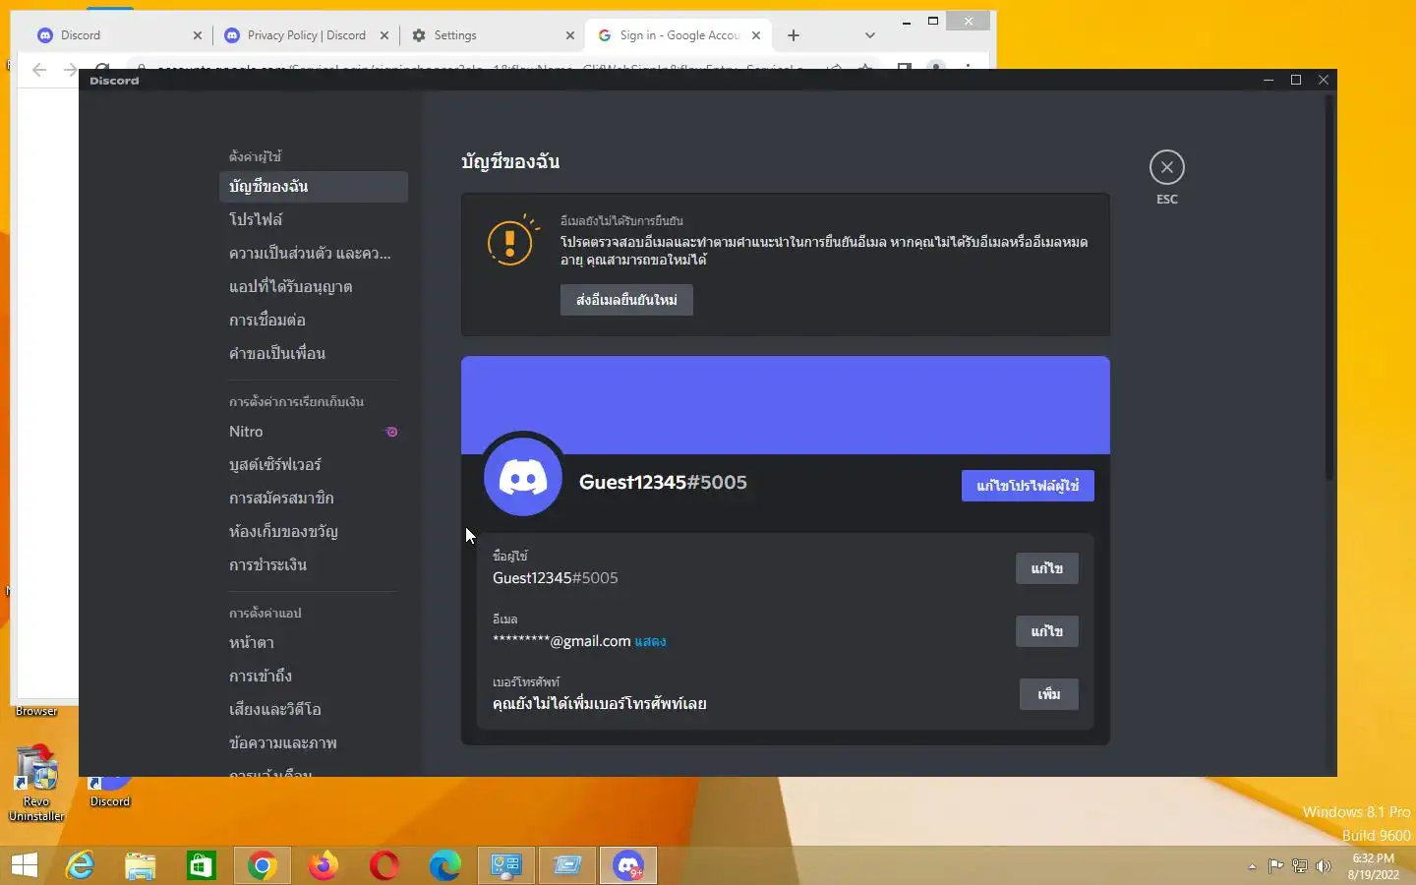Image resolution: width=1416 pixels, height=885 pixels.
Task: Open Microsoft Edge from the taskbar
Action: pyautogui.click(x=445, y=865)
